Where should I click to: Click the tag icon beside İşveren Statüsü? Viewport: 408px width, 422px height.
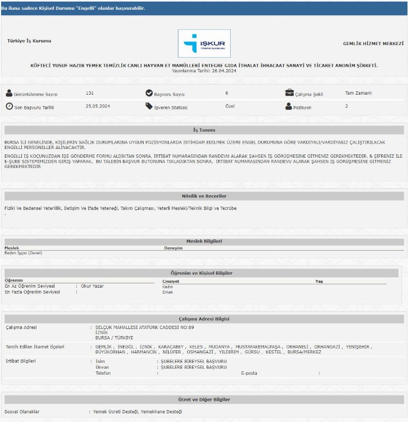pos(149,107)
